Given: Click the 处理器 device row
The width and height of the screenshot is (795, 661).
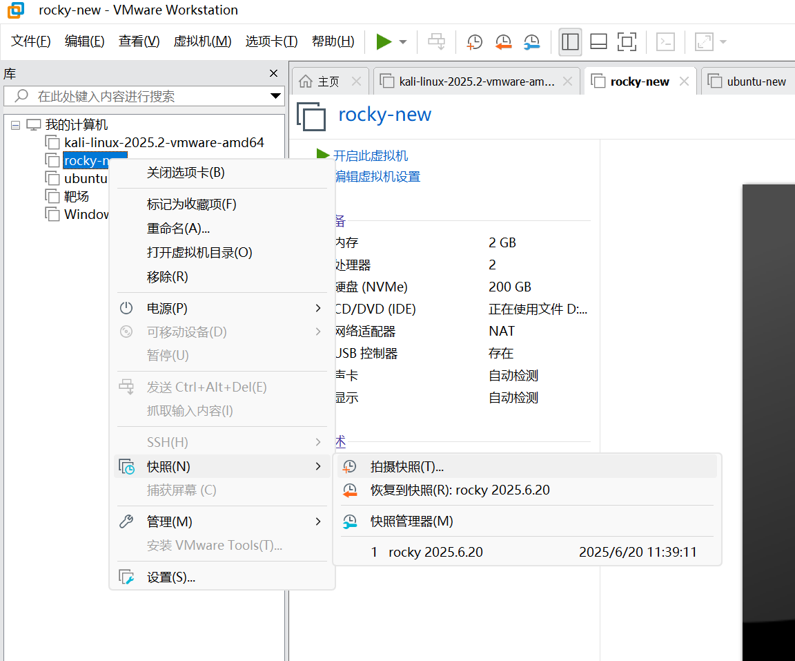Looking at the screenshot, I should tap(462, 265).
